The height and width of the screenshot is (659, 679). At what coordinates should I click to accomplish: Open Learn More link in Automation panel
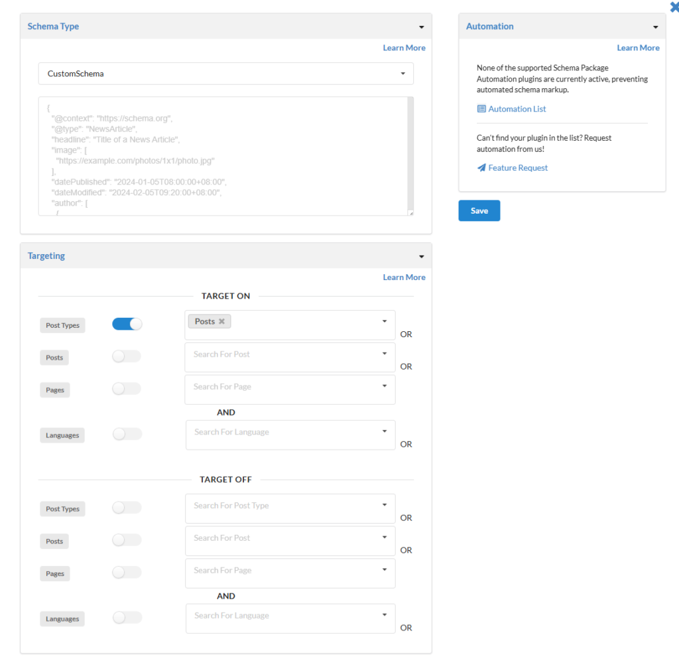pyautogui.click(x=638, y=48)
